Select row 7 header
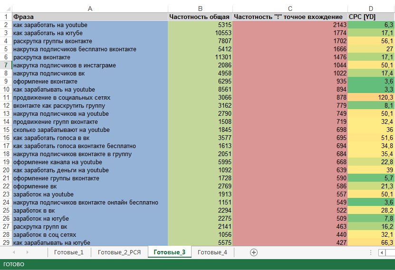395x270 pixels. 6,65
